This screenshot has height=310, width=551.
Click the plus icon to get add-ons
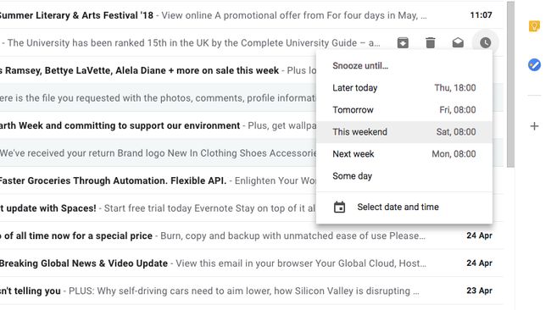pyautogui.click(x=534, y=126)
